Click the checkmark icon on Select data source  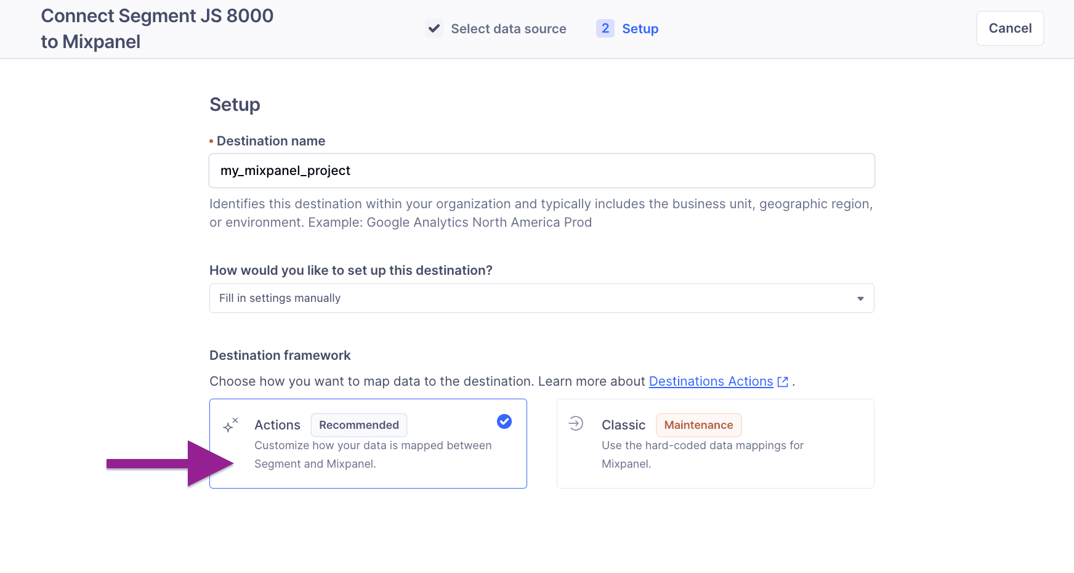pos(434,28)
